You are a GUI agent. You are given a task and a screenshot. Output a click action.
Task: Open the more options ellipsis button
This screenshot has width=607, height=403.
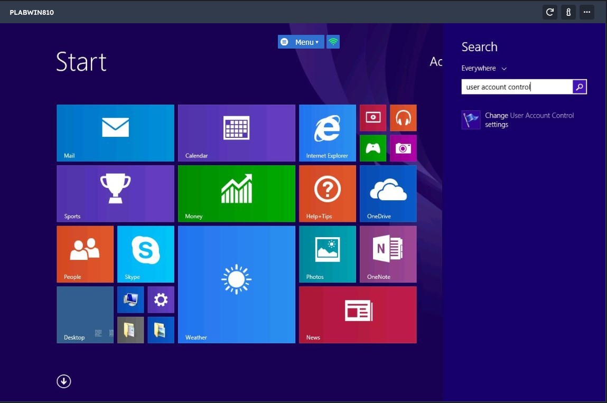[x=587, y=12]
